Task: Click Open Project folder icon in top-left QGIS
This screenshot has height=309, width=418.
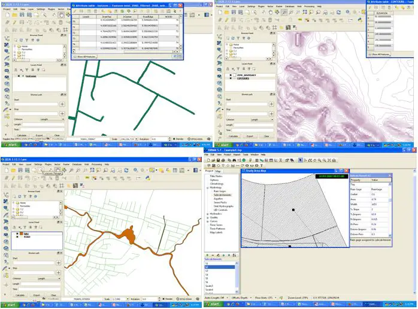Action: pos(14,15)
